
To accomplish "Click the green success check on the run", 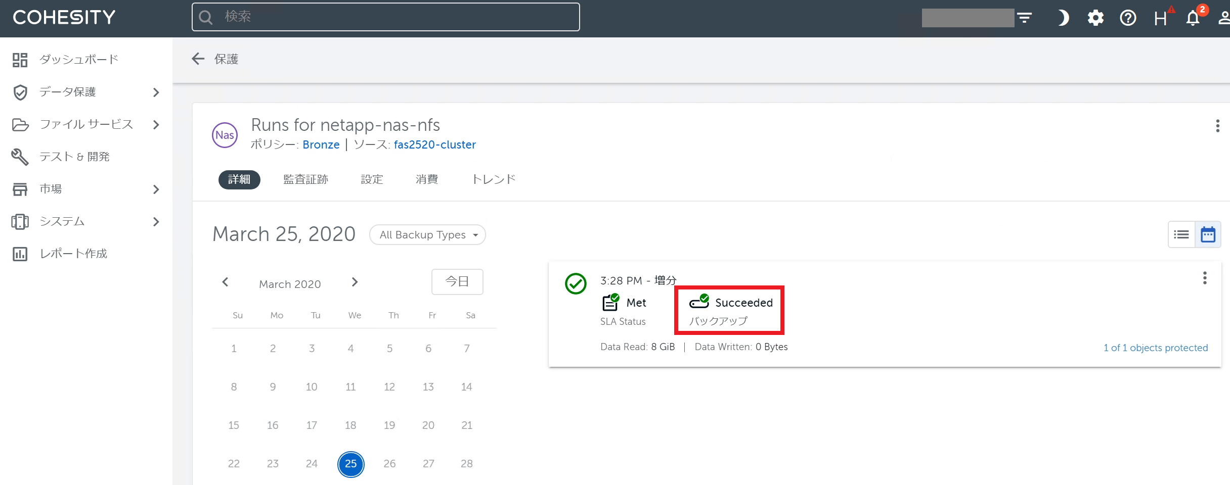I will tap(576, 283).
